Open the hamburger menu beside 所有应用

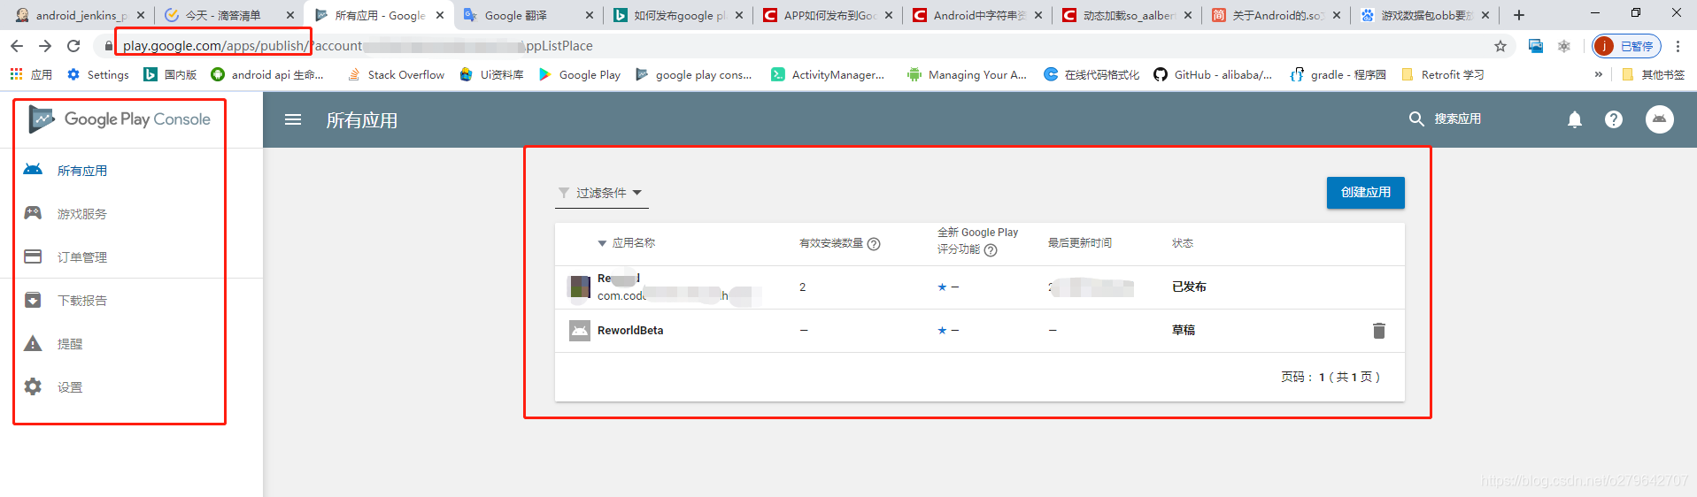tap(293, 119)
